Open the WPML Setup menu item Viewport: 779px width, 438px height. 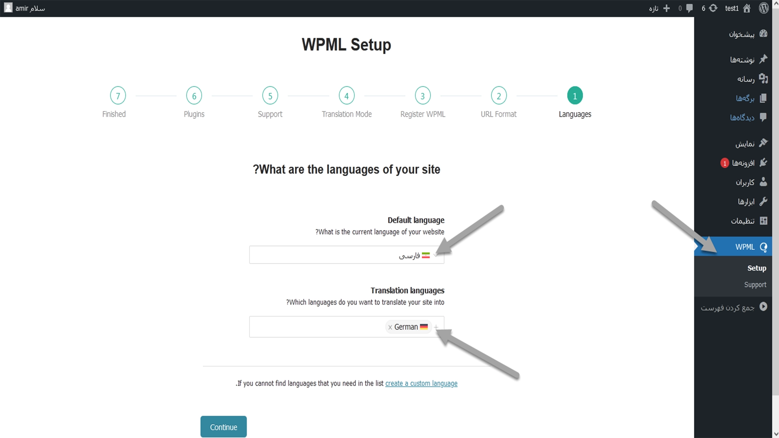coord(756,268)
